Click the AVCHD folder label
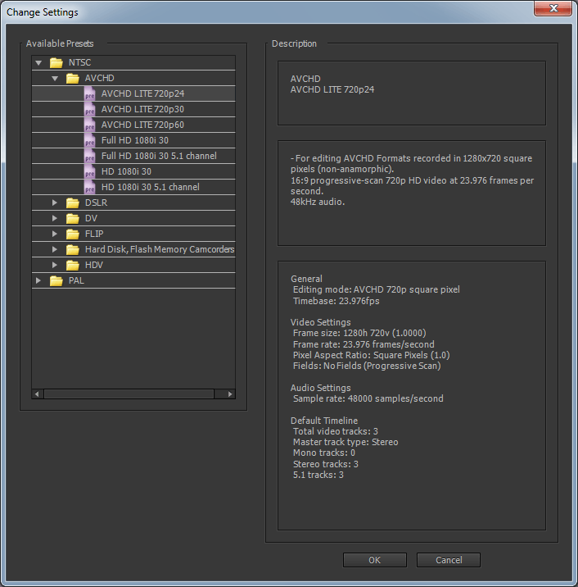 coord(99,78)
